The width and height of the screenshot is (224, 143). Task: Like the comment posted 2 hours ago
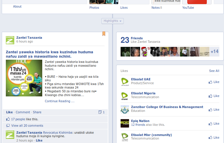39,140
